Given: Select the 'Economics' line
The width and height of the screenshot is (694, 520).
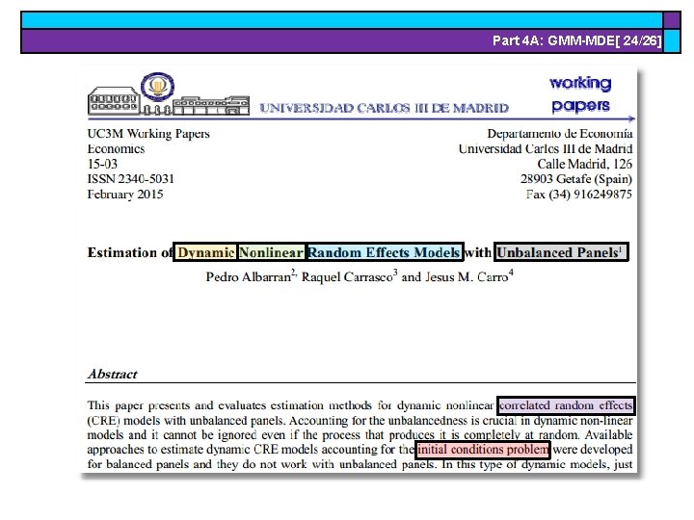Looking at the screenshot, I should click(x=116, y=148).
